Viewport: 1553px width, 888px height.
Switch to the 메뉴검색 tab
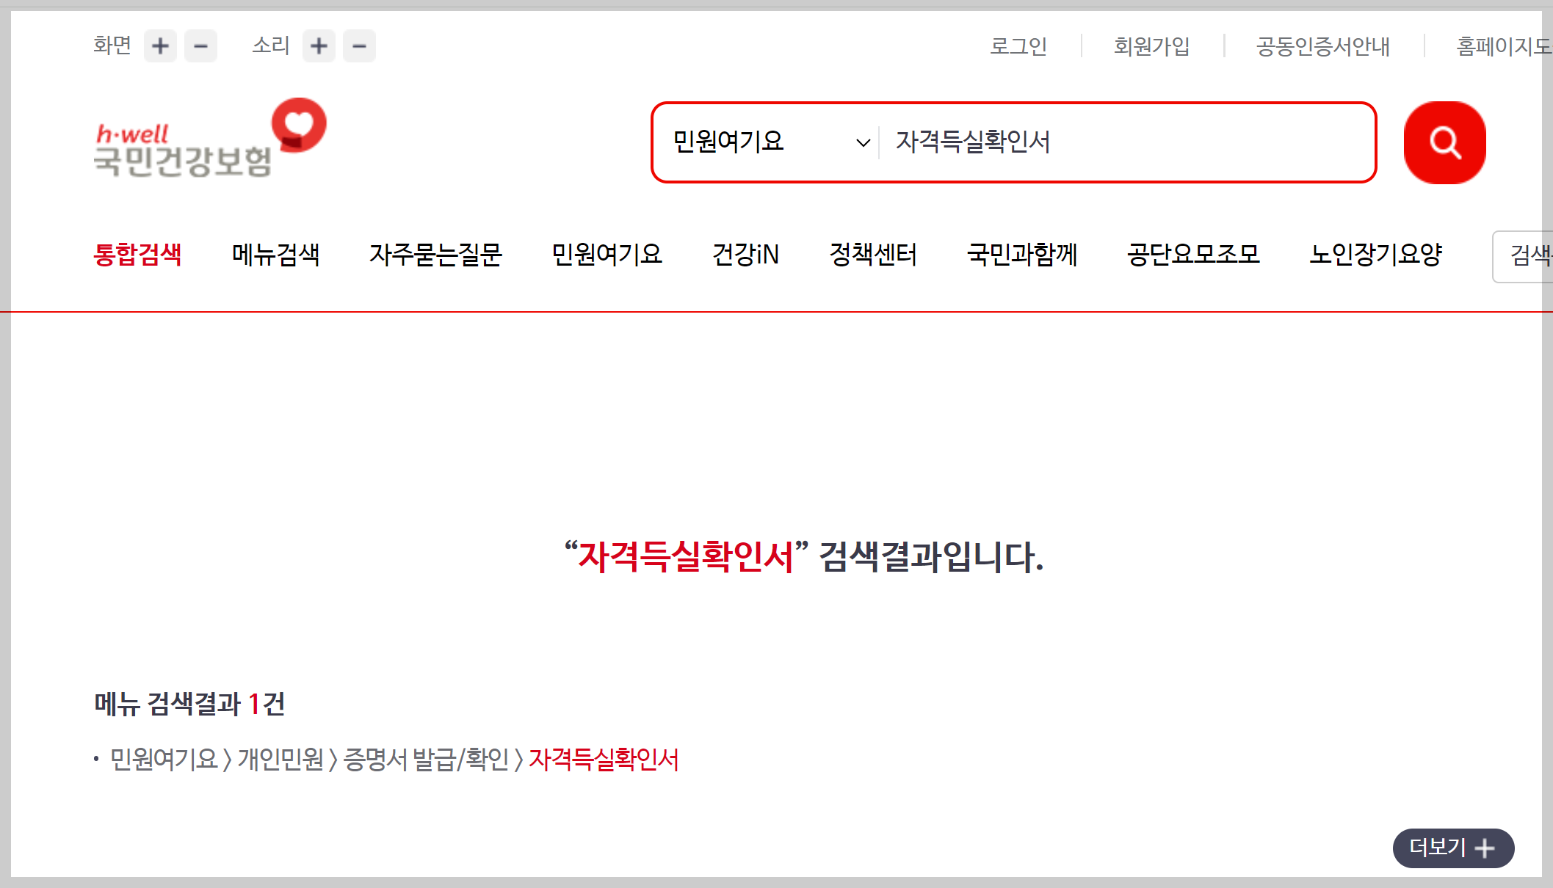coord(275,255)
